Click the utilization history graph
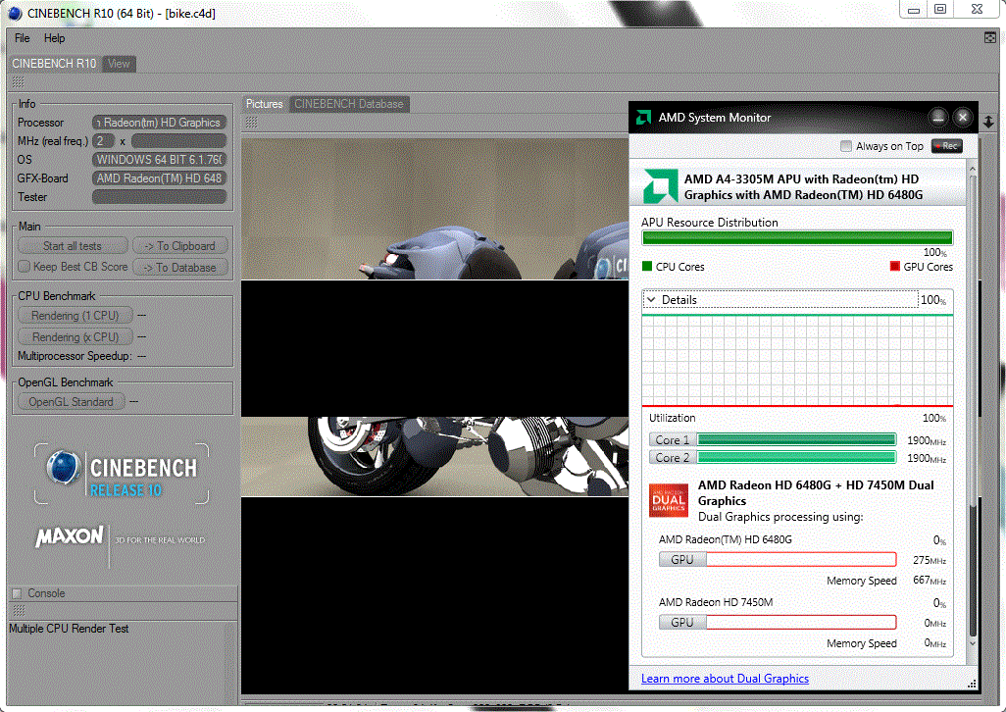The image size is (1006, 712). [x=797, y=361]
